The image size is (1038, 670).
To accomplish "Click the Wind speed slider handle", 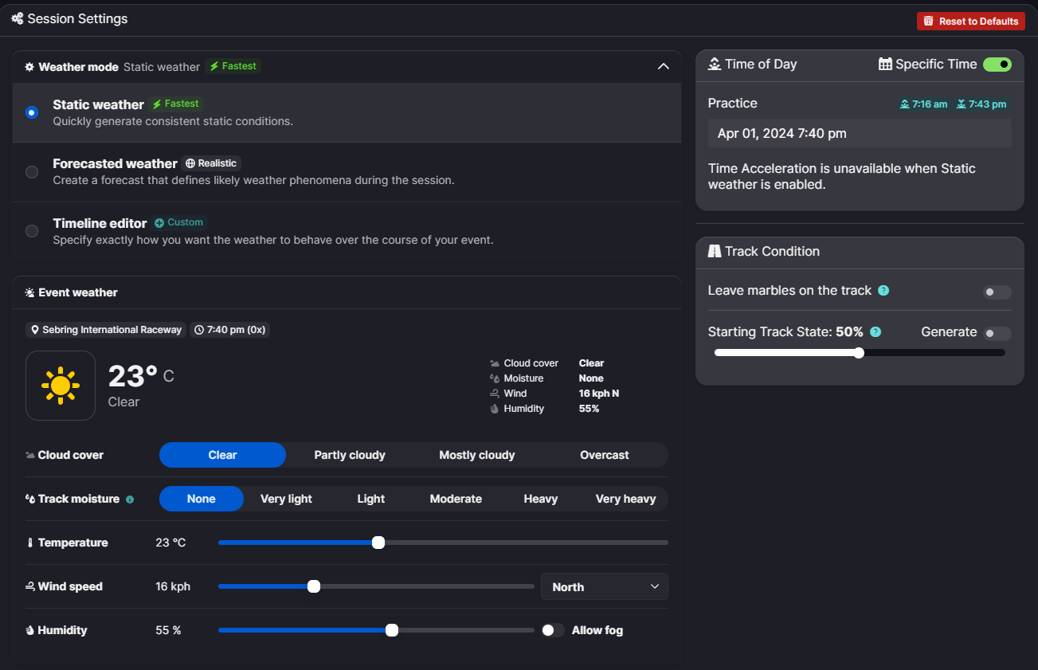I will click(x=314, y=586).
